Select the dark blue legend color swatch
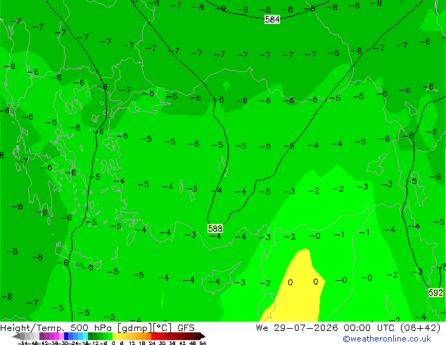Image resolution: width=446 pixels, height=345 pixels. pos(66,336)
